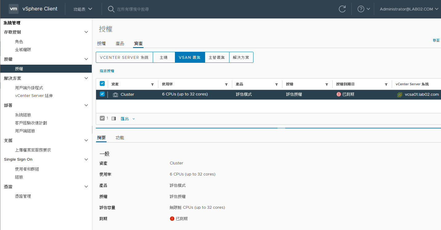
Task: Open 上傳檔案至服務要求 in sidebar
Action: pos(33,150)
